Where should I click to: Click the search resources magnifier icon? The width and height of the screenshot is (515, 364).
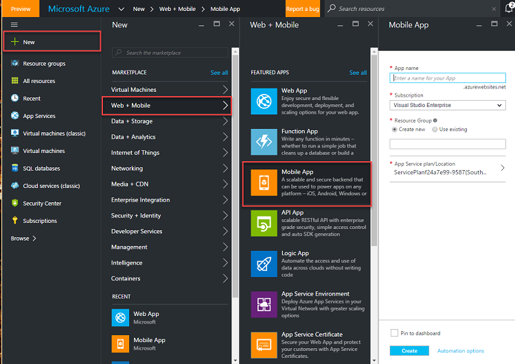[332, 8]
